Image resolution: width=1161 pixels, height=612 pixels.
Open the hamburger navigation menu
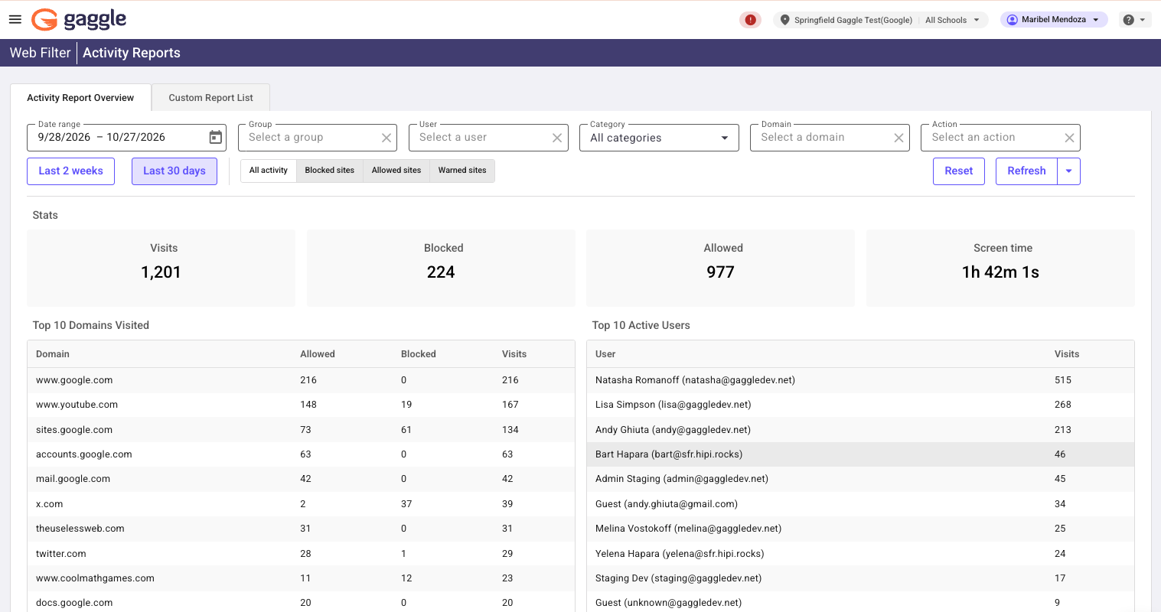pyautogui.click(x=15, y=19)
